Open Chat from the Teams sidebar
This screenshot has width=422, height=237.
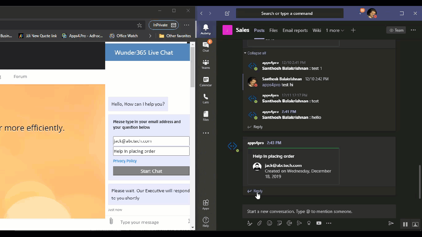pos(206,46)
